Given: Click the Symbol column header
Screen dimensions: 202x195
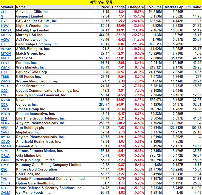Looking at the screenshot, I should click(x=8, y=7).
